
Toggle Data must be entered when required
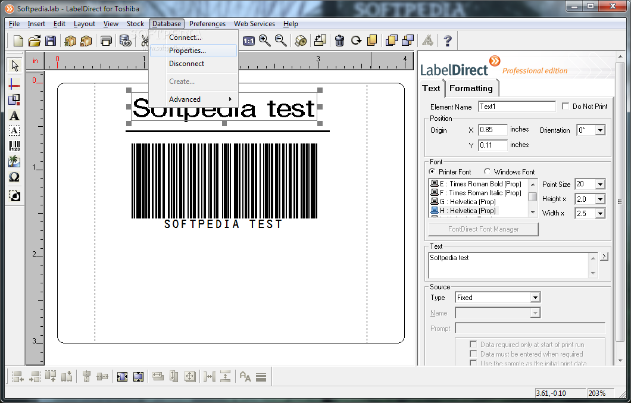click(x=473, y=354)
